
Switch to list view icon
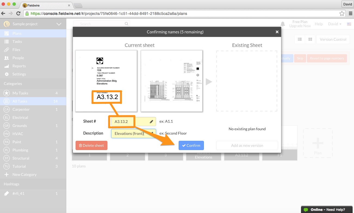pos(300,39)
